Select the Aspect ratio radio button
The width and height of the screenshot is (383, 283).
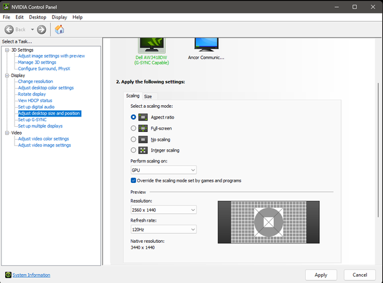pyautogui.click(x=133, y=117)
